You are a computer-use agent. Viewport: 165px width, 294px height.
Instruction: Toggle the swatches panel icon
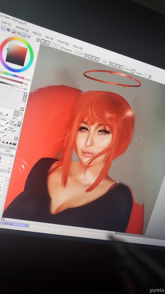tap(24, 35)
